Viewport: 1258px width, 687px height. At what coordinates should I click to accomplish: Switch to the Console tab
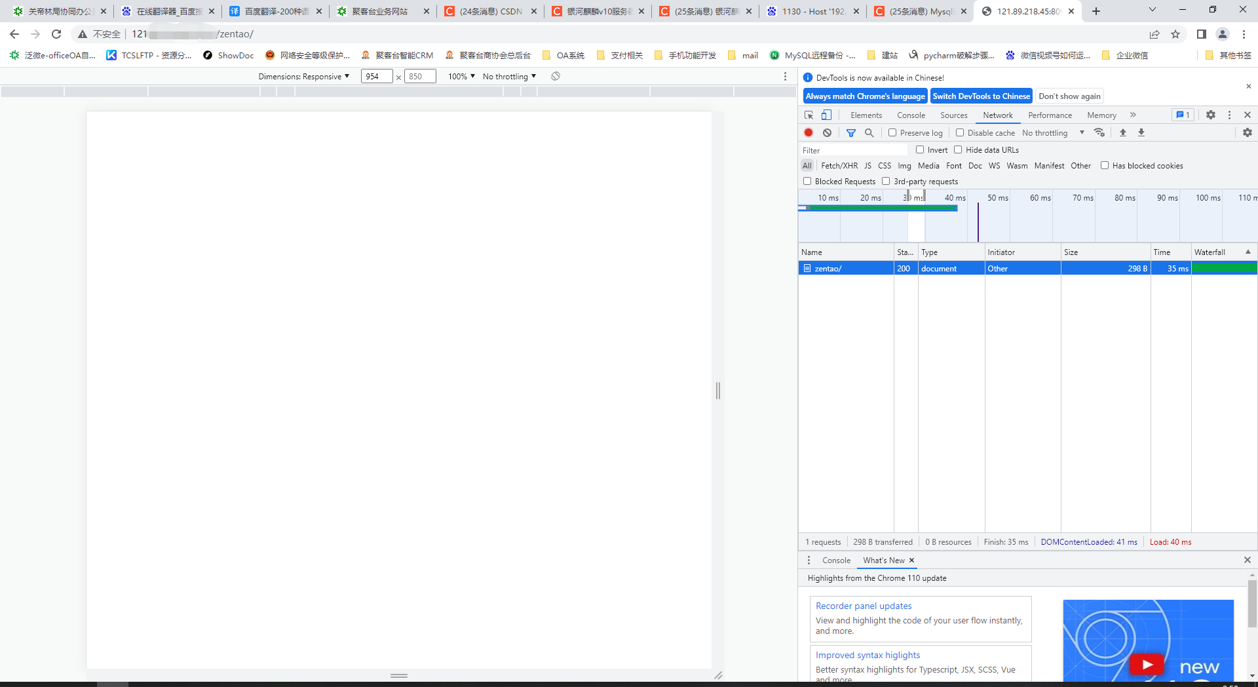pyautogui.click(x=911, y=115)
